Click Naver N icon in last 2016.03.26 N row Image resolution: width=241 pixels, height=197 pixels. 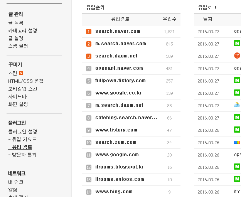click(237, 179)
